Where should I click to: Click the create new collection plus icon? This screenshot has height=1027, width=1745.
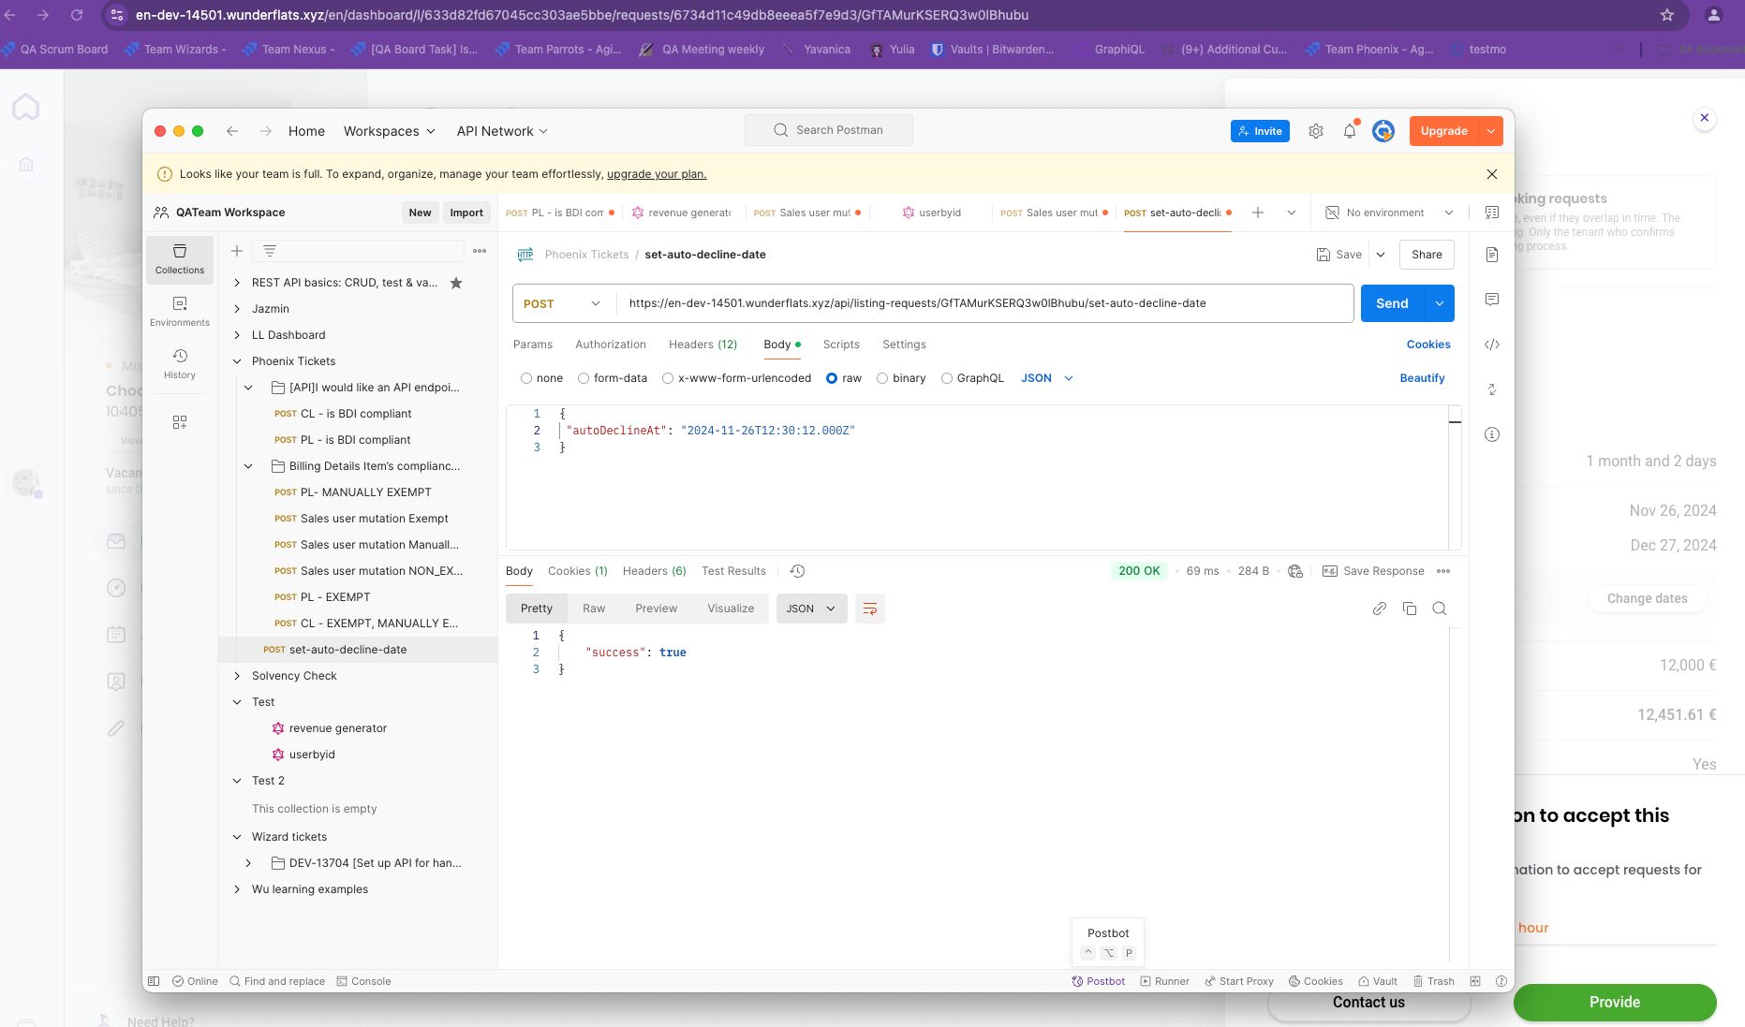point(237,251)
